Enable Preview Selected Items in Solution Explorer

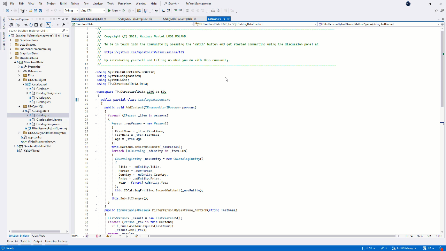(x=48, y=25)
